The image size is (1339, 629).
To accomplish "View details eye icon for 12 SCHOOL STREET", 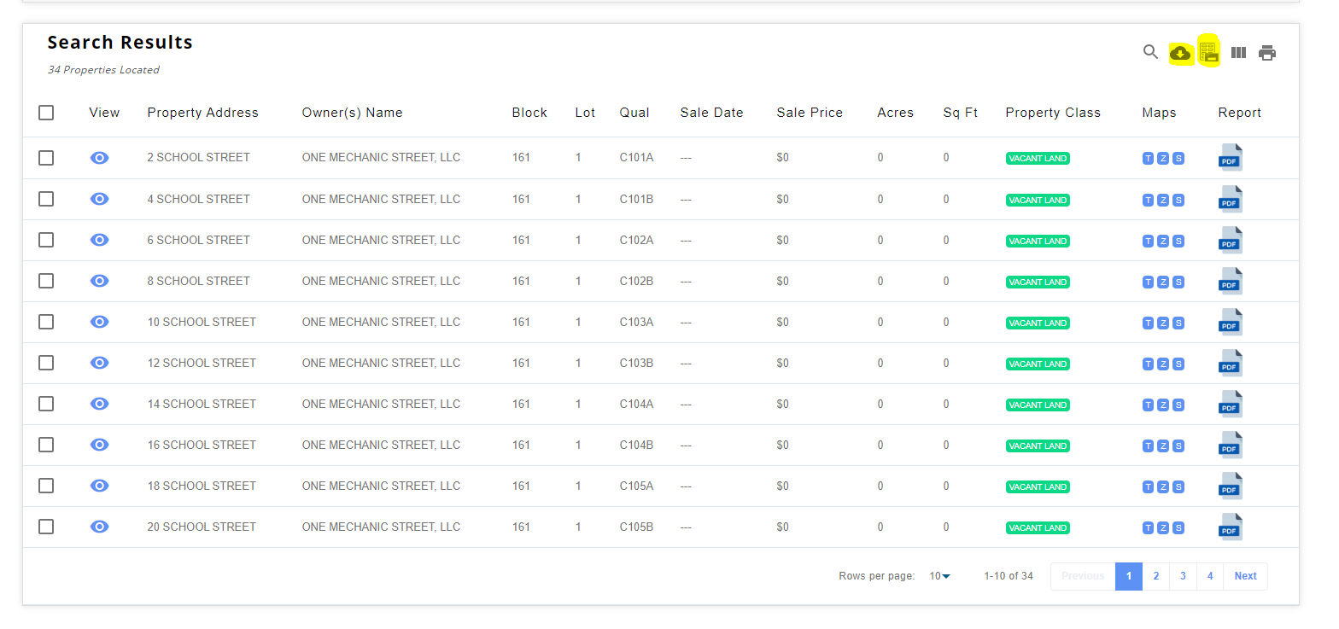I will (100, 363).
